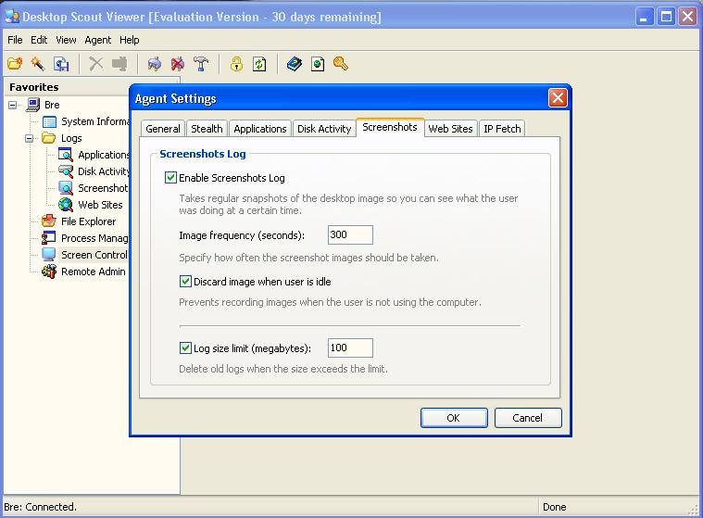Select the Web Sites tree label

click(100, 205)
